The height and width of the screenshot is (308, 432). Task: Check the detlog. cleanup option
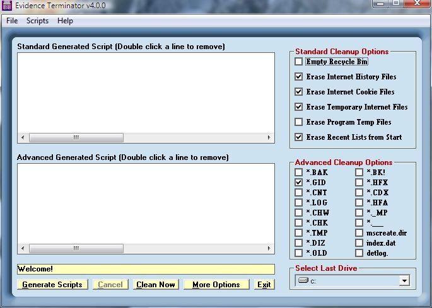pyautogui.click(x=359, y=253)
